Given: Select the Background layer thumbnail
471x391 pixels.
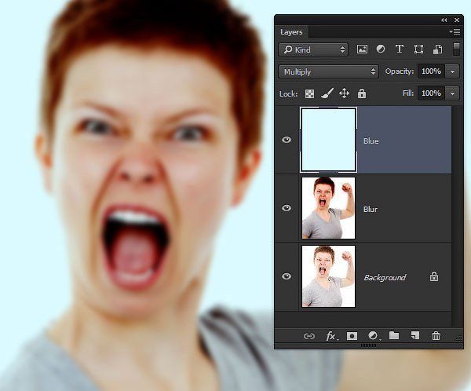Looking at the screenshot, I should (x=328, y=276).
